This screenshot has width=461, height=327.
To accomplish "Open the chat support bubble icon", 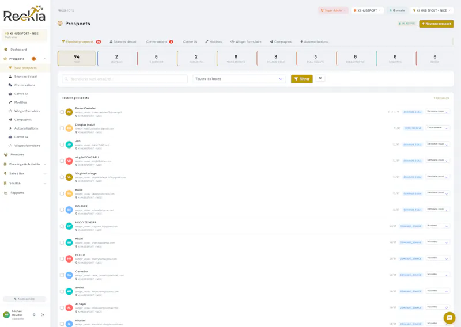I will [x=449, y=318].
